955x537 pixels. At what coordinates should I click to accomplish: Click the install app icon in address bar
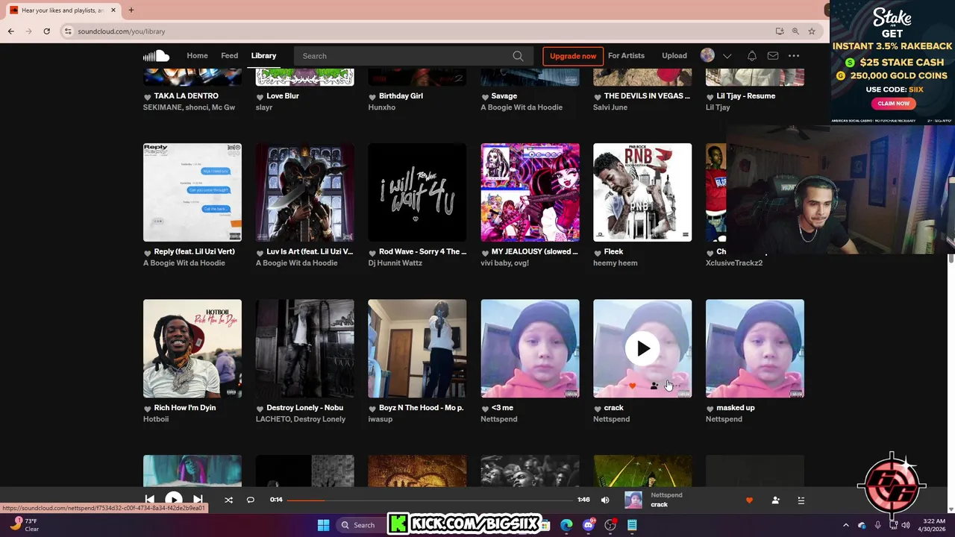click(779, 31)
